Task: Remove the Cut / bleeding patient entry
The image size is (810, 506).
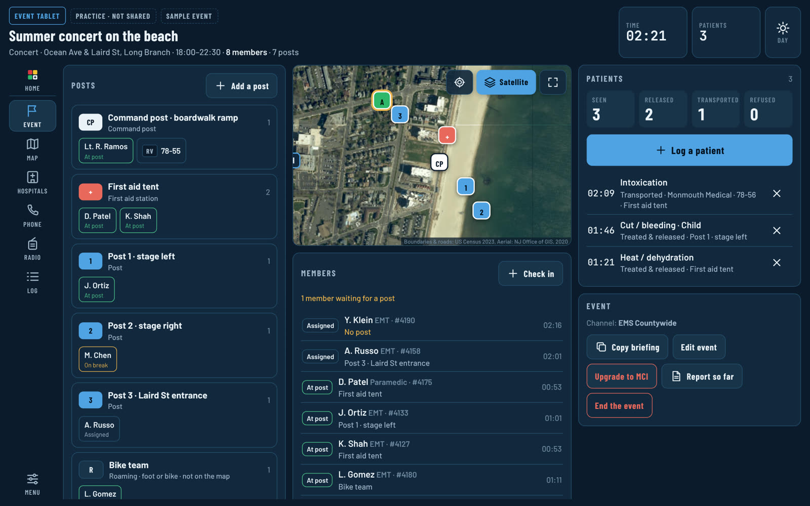Action: (x=777, y=231)
